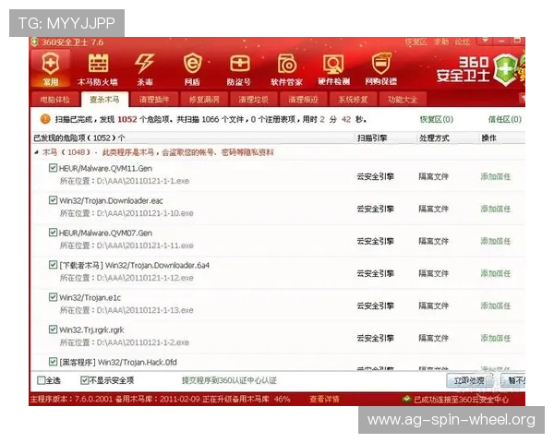Image resolution: width=554 pixels, height=443 pixels.
Task: Click the 操作 column header
Action: (489, 138)
